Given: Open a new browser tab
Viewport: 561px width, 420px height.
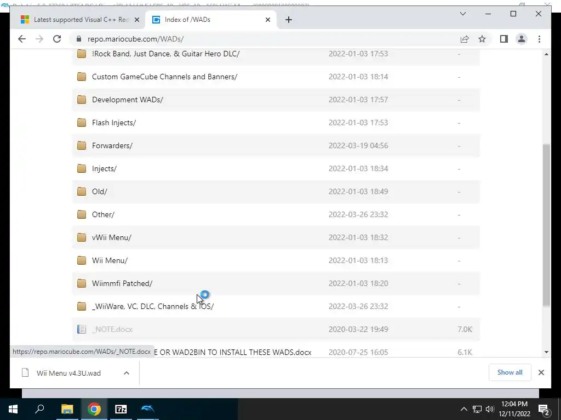Looking at the screenshot, I should coord(289,20).
